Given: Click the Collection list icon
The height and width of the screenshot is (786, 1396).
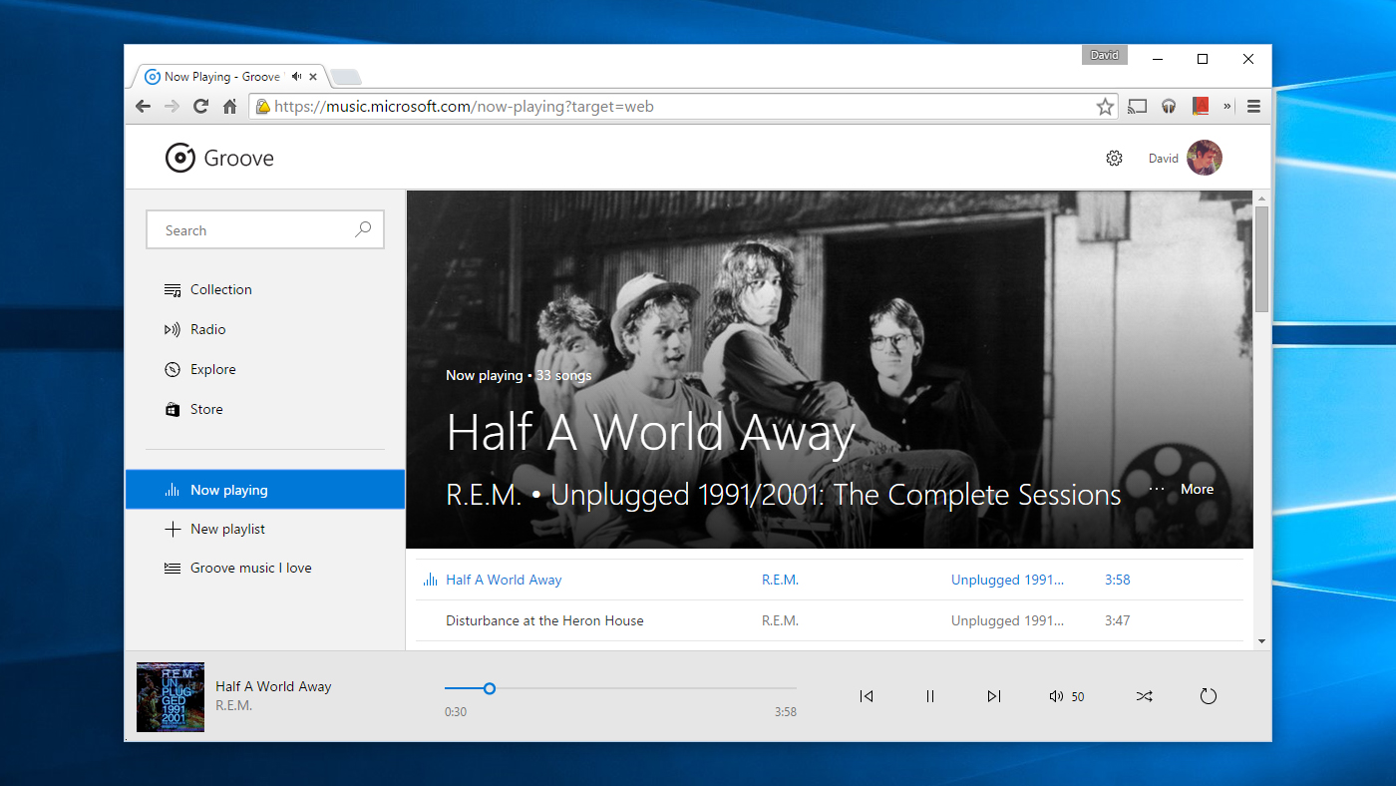Looking at the screenshot, I should (173, 289).
